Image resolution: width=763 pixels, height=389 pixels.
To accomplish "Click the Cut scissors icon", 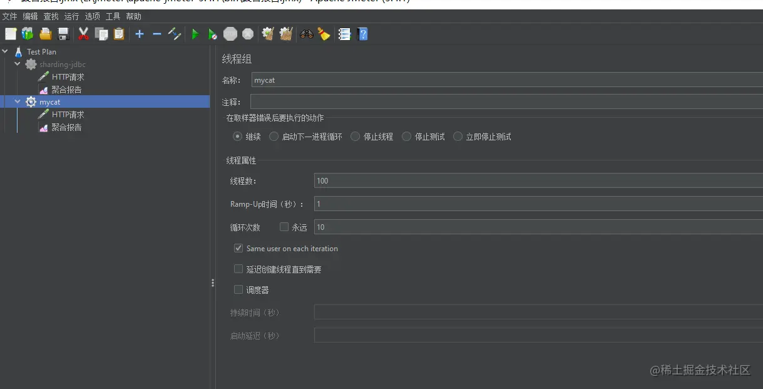I will point(84,34).
